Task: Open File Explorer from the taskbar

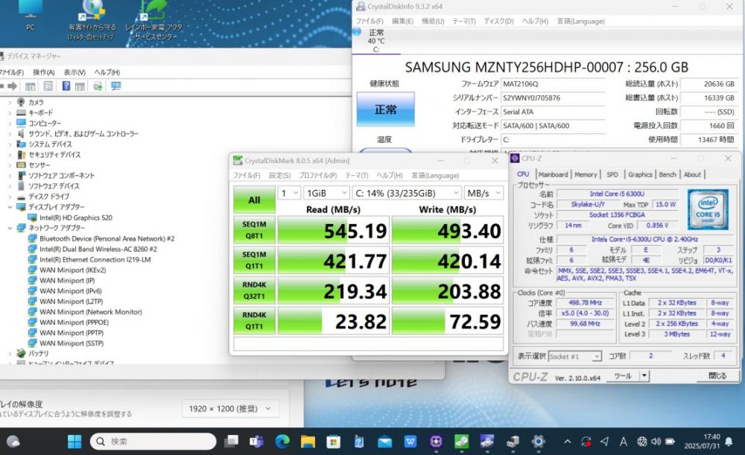Action: (x=308, y=442)
